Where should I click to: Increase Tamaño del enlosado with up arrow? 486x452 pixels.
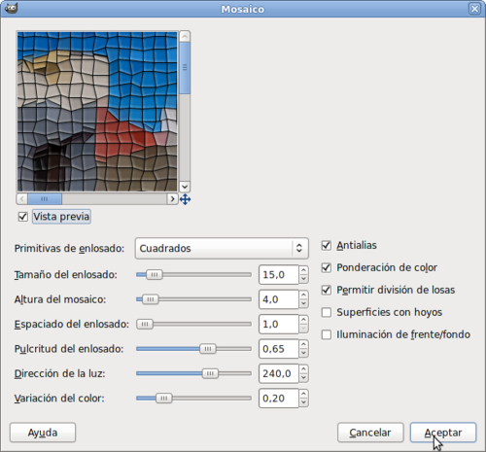pos(303,270)
